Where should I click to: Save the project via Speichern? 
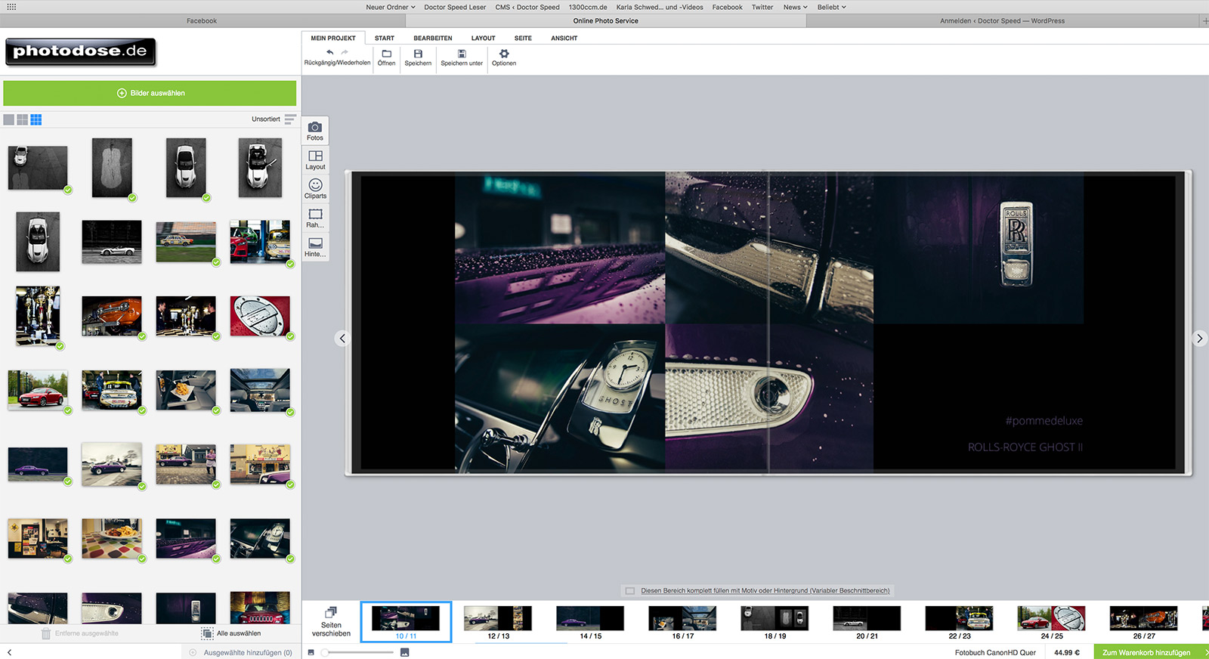point(418,57)
